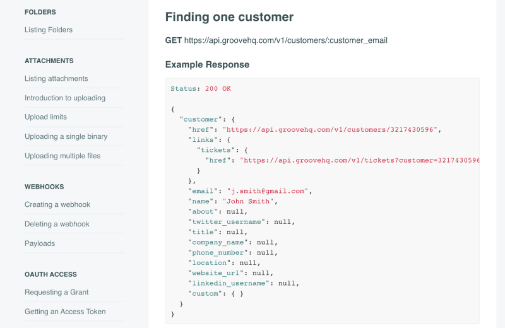Open Creating a webhook doc

57,205
